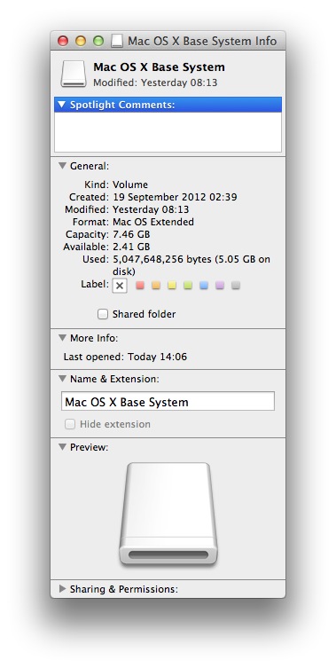
Task: Apply the purple label color
Action: (220, 285)
